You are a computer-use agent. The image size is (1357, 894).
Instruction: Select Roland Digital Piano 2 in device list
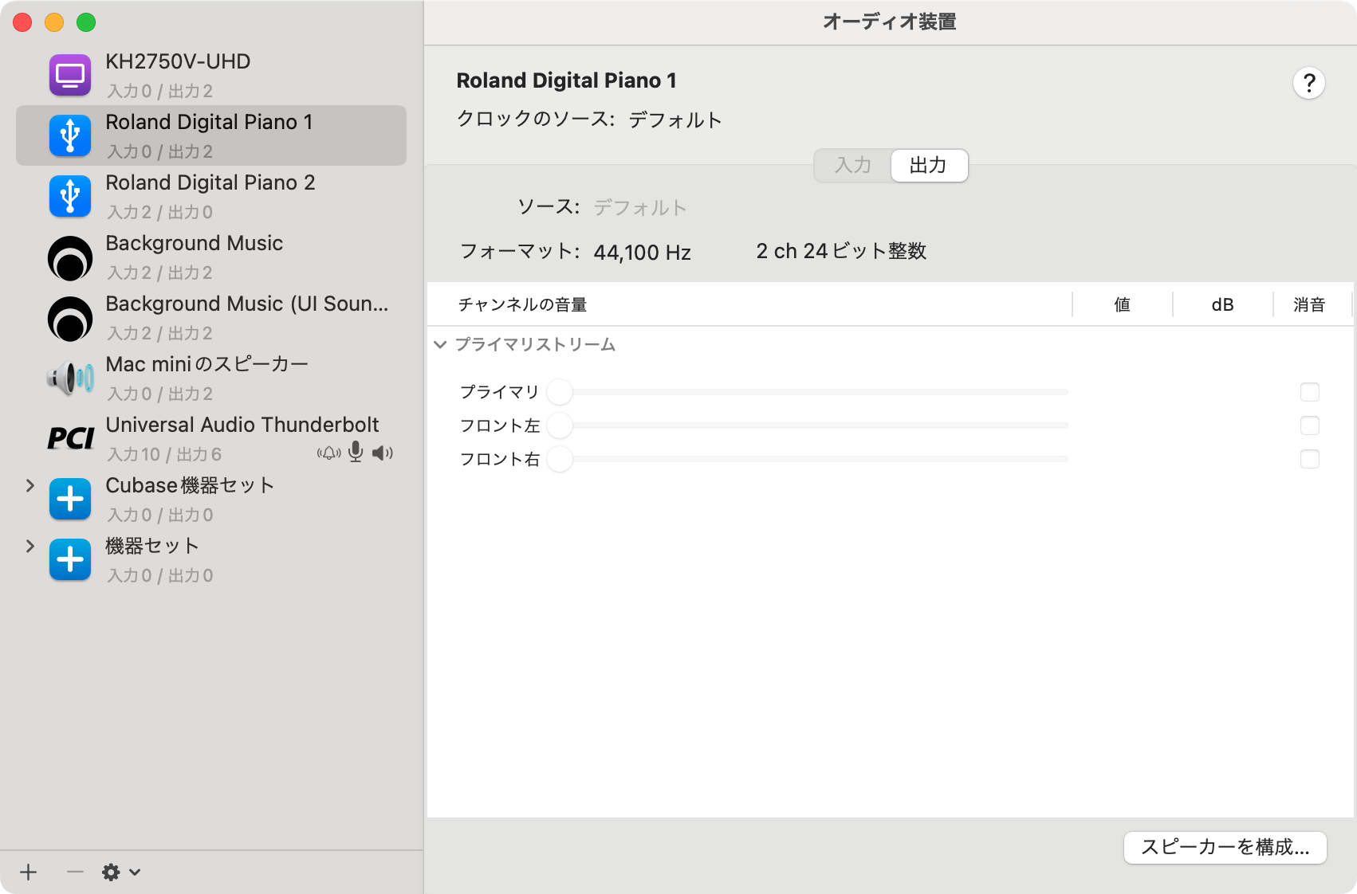(211, 197)
